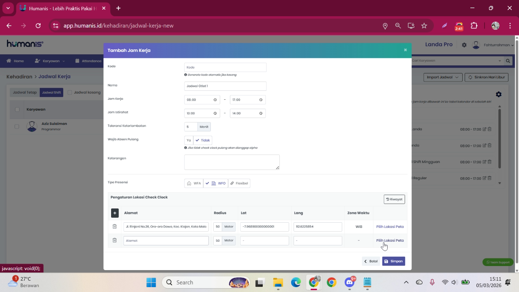519x292 pixels.
Task: View site information for app.humanis.id
Action: (56, 26)
